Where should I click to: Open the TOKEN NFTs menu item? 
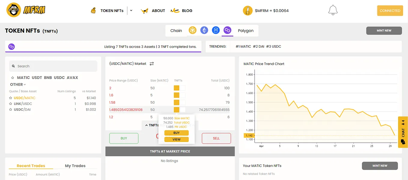(x=112, y=10)
